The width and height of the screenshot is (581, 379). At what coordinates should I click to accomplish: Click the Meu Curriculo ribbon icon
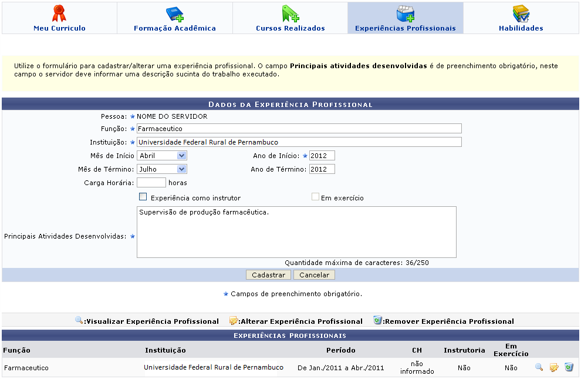pyautogui.click(x=59, y=14)
